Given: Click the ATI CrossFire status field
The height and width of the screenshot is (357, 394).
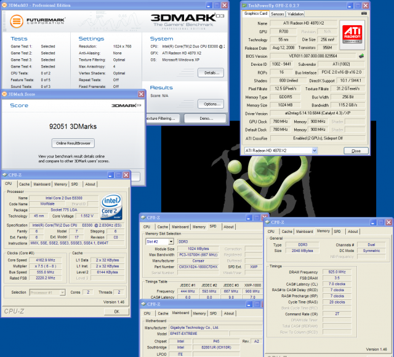Looking at the screenshot, I should pos(318,138).
